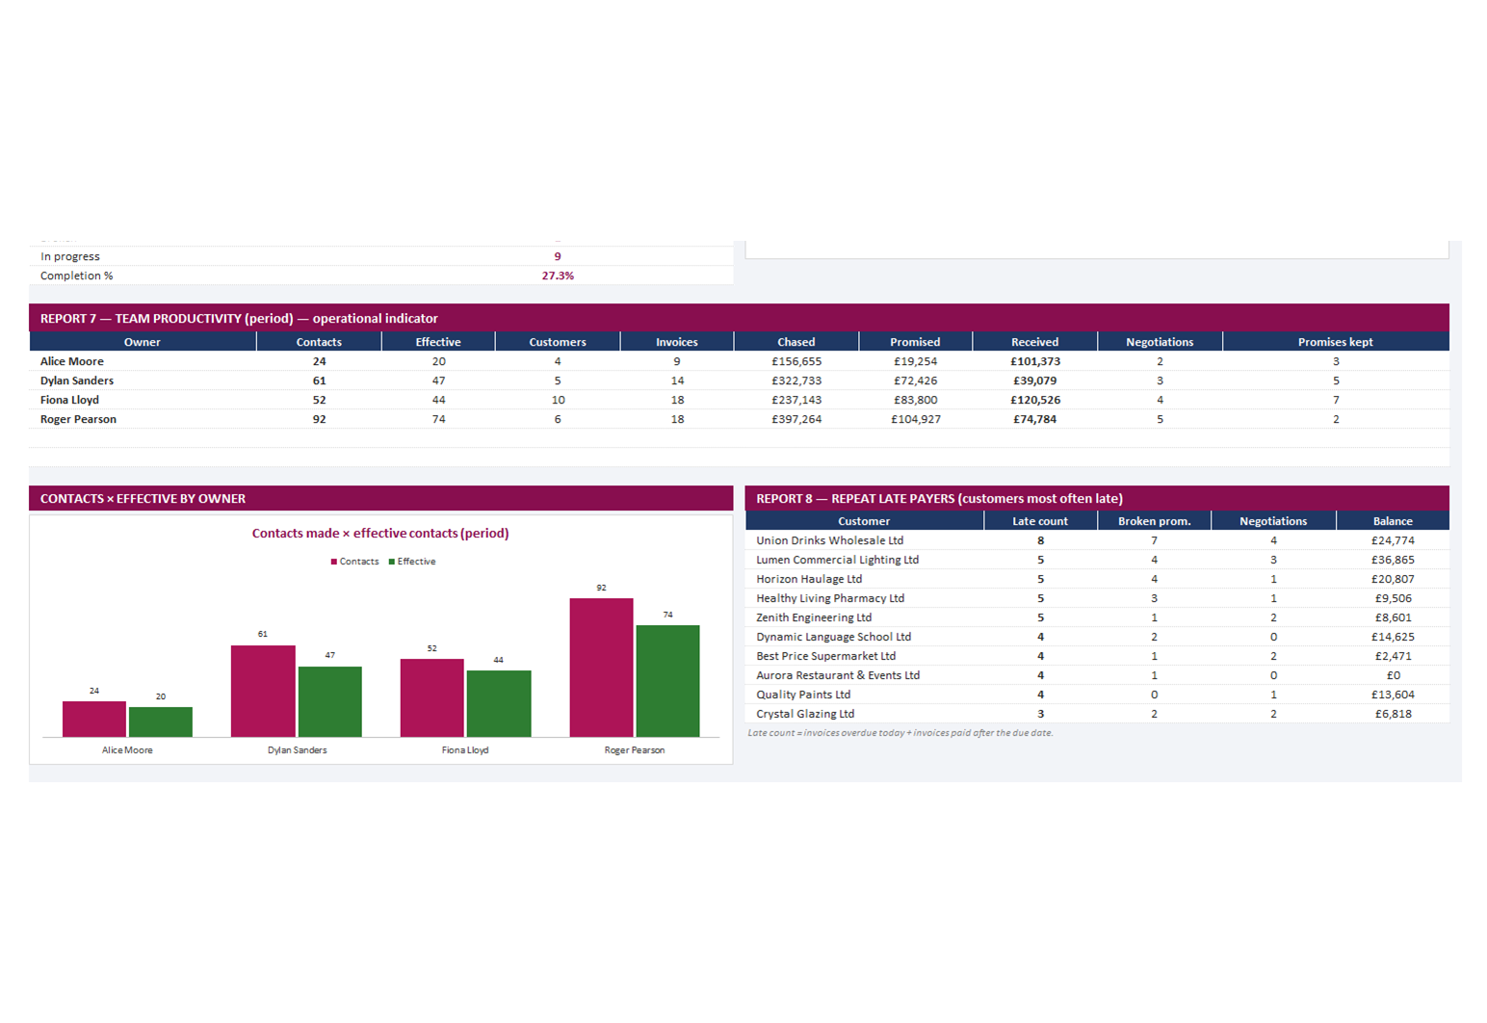1487x1023 pixels.
Task: Click the balance value £36,865
Action: click(x=1393, y=560)
